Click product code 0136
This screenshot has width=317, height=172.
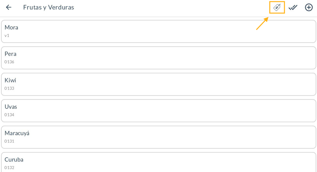9,62
